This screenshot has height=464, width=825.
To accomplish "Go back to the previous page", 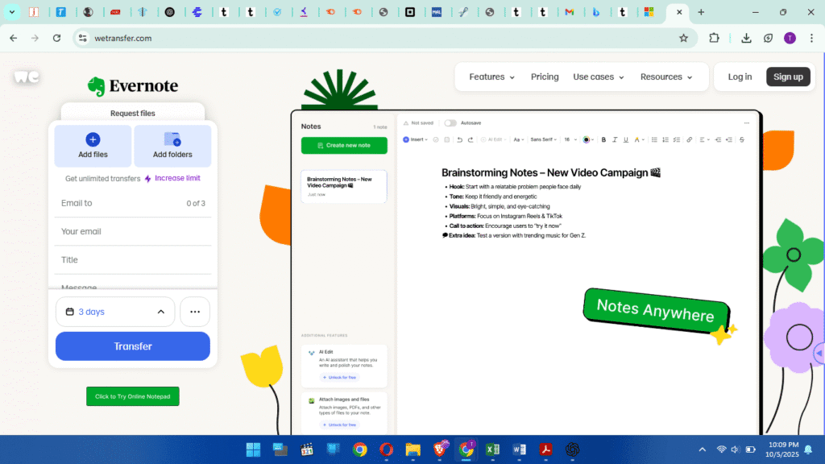I will (14, 38).
